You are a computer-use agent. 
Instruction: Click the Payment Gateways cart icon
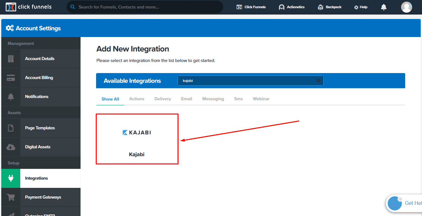[x=11, y=197]
